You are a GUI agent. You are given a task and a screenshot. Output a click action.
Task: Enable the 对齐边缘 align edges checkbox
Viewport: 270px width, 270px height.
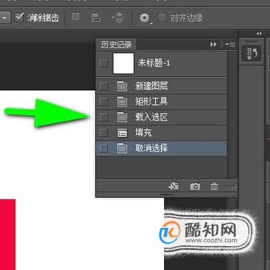pyautogui.click(x=162, y=17)
